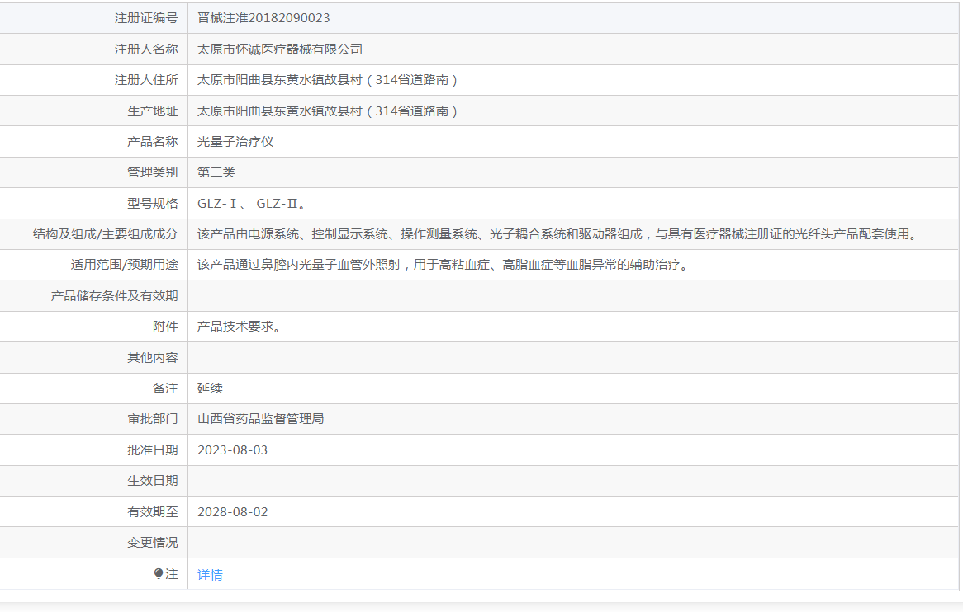Click the label 注册证编号
Image resolution: width=963 pixels, height=612 pixels.
pos(146,18)
